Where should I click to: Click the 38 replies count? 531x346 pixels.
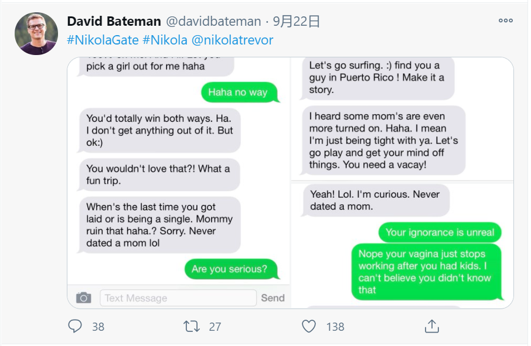click(98, 327)
